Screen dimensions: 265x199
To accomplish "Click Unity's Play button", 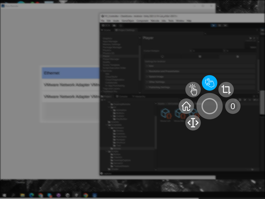I will 214,25.
